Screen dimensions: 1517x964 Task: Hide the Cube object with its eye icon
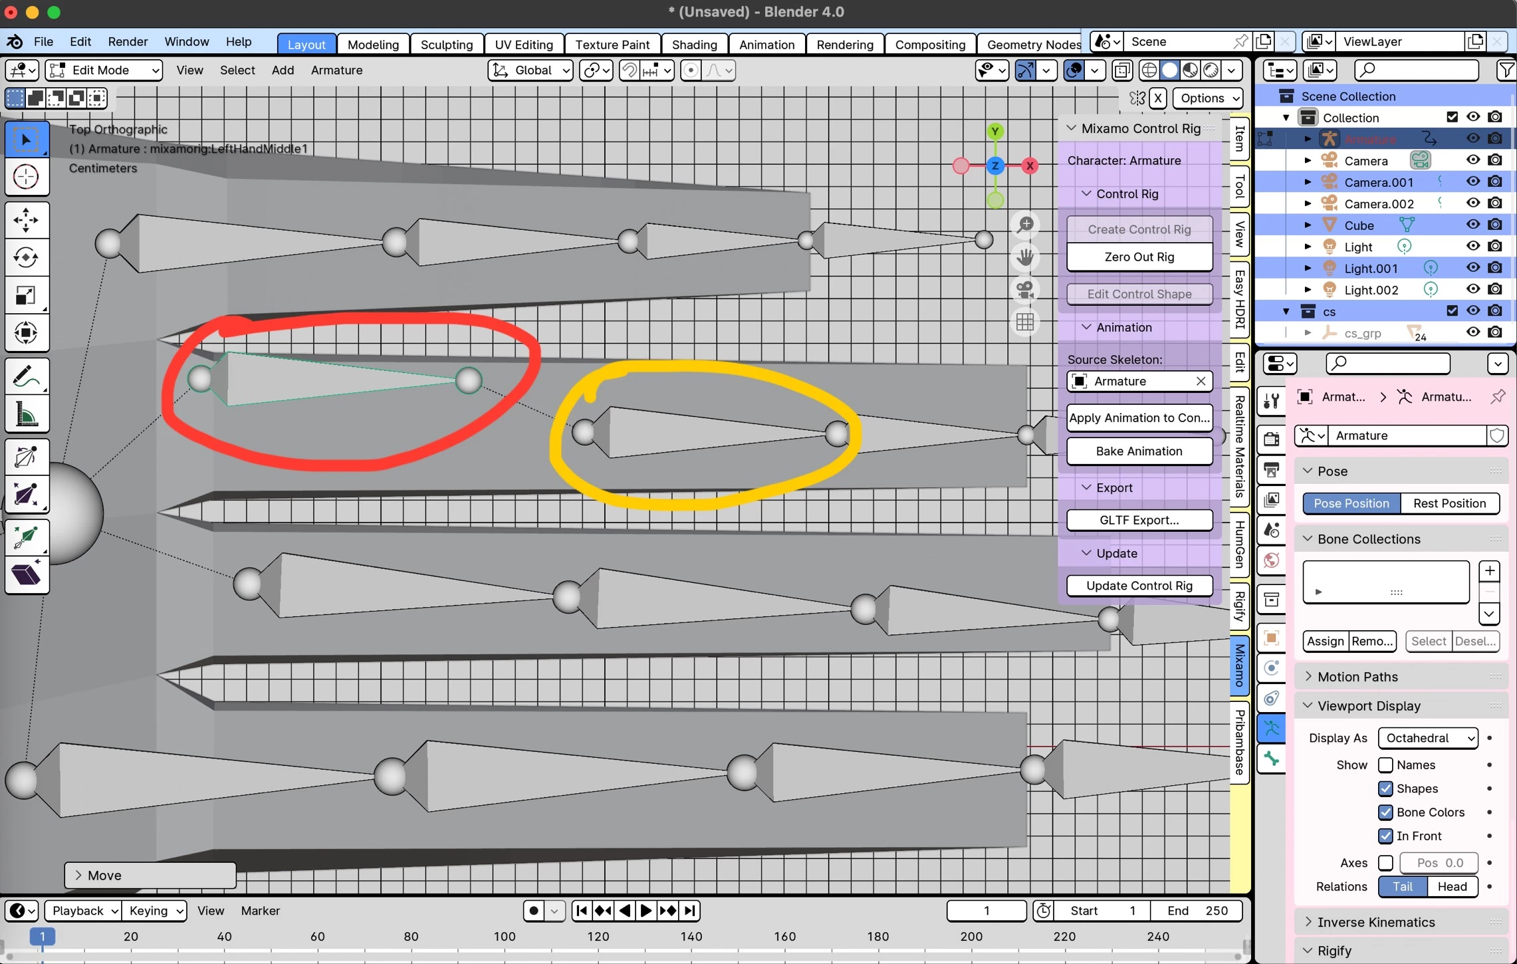1472,225
